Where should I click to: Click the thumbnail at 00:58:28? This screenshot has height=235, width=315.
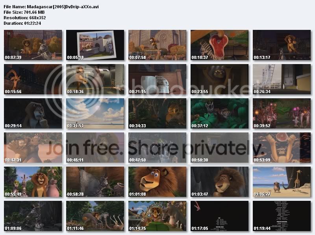coord(95,182)
